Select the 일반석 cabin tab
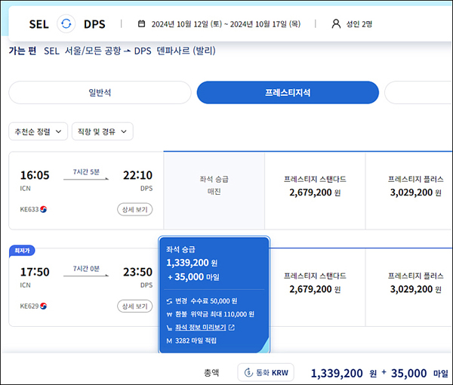 pyautogui.click(x=100, y=92)
